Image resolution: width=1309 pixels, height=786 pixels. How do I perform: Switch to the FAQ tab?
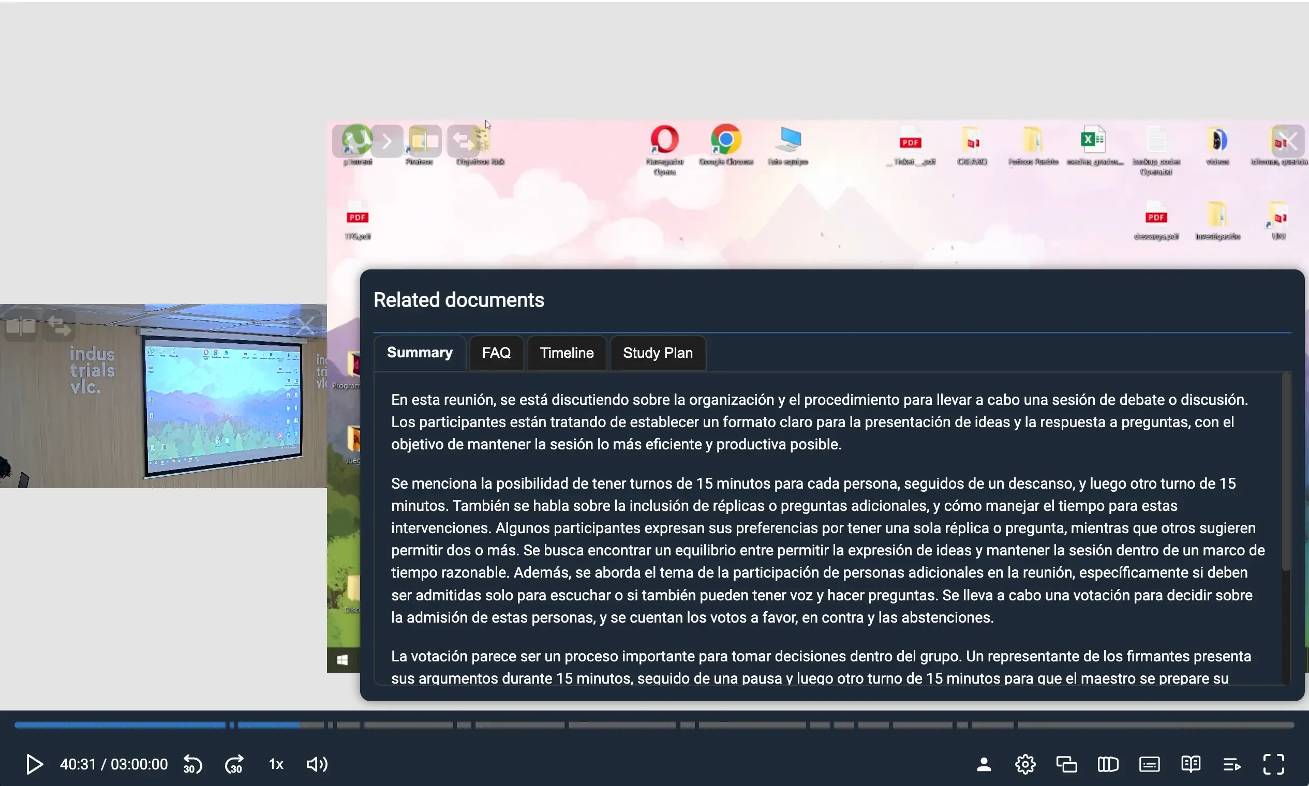[496, 352]
